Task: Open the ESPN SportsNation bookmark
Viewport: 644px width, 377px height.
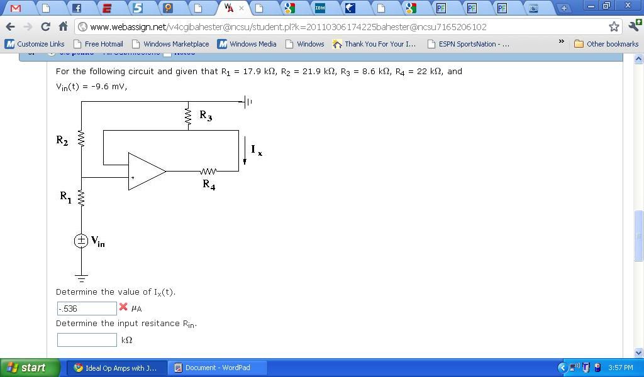Action: pos(469,44)
